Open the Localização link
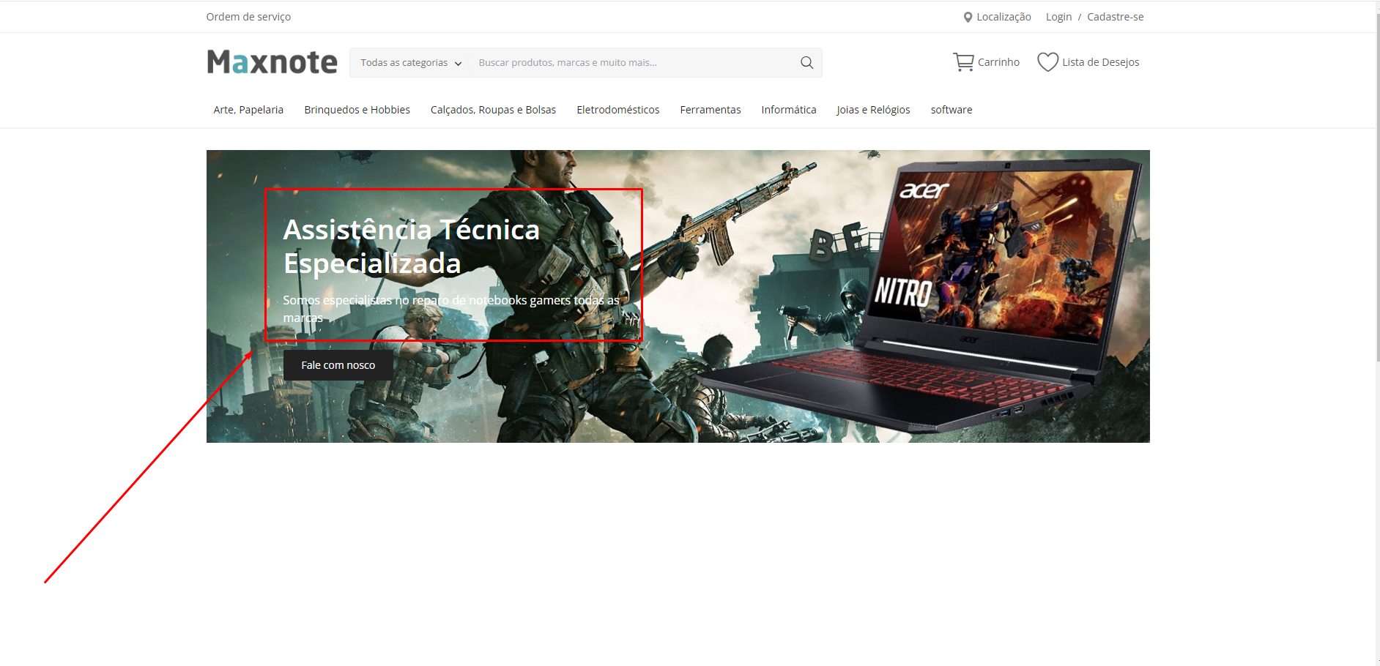 1004,17
